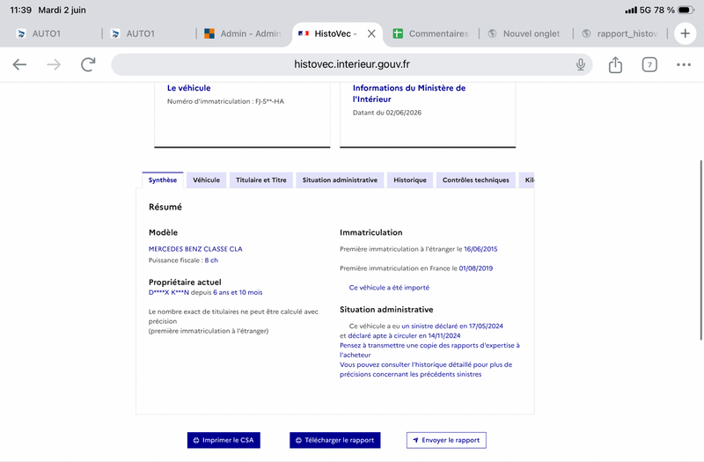Open the Titulaire et Titre tab

click(260, 180)
